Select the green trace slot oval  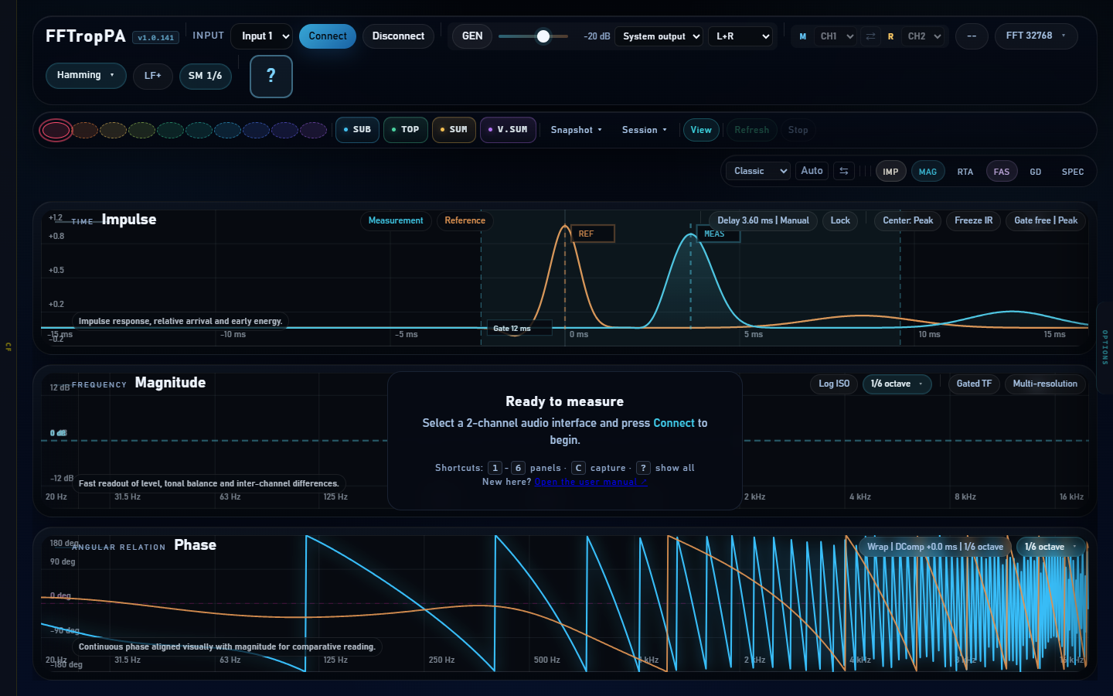click(x=170, y=130)
